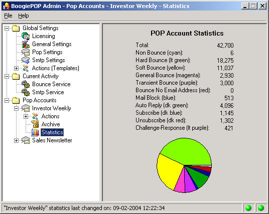Collapse the Investor Weekly account node

[x=16, y=108]
